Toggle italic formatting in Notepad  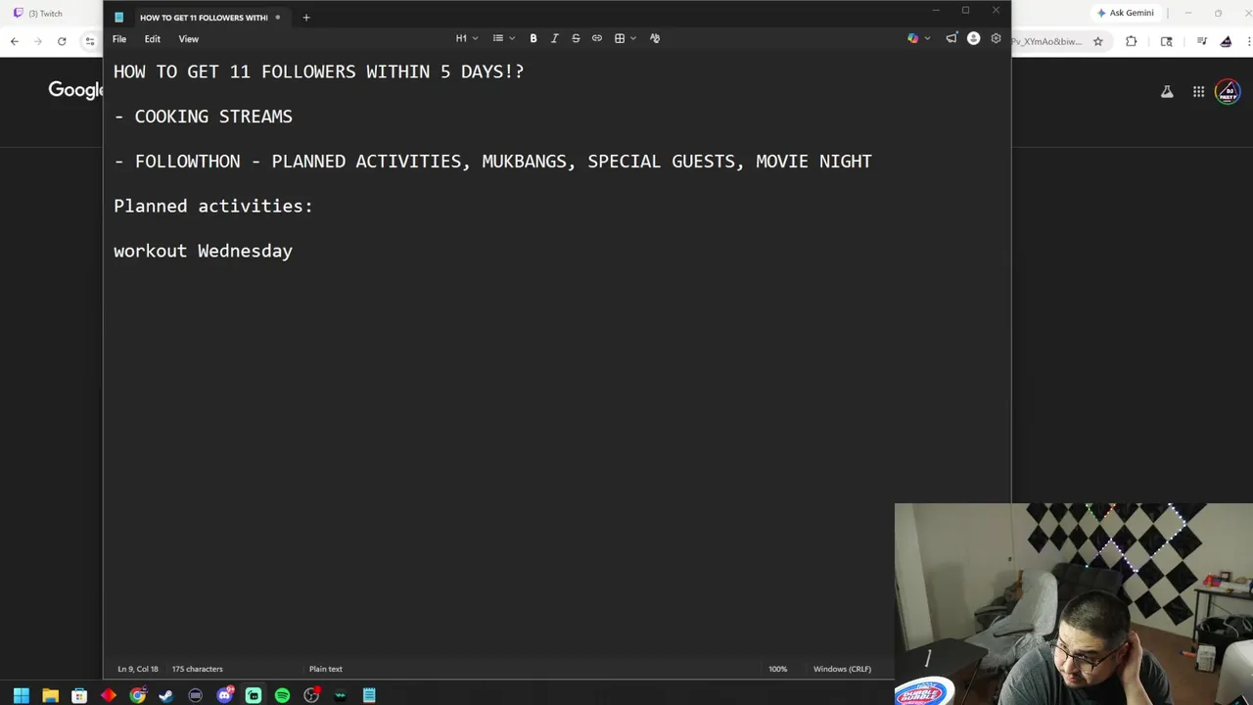(x=554, y=38)
